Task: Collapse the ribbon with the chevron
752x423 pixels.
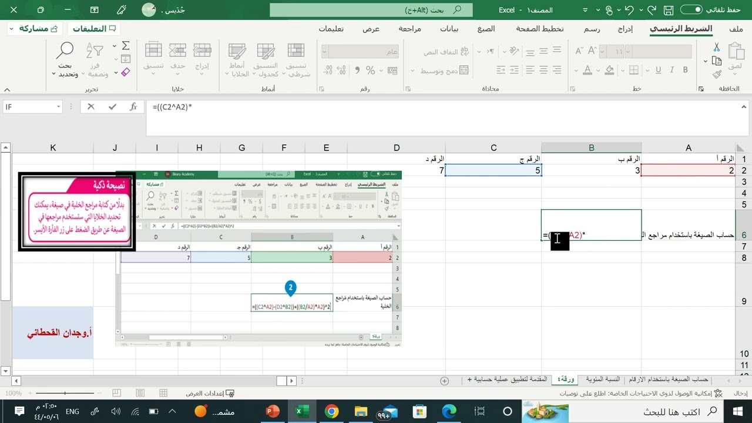Action: pos(7,89)
